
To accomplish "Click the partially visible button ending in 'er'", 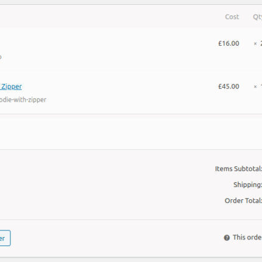I will (x=4, y=238).
